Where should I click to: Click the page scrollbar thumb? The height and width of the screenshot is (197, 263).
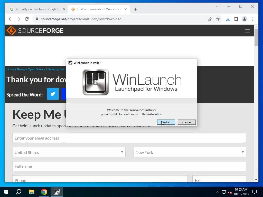(x=256, y=37)
